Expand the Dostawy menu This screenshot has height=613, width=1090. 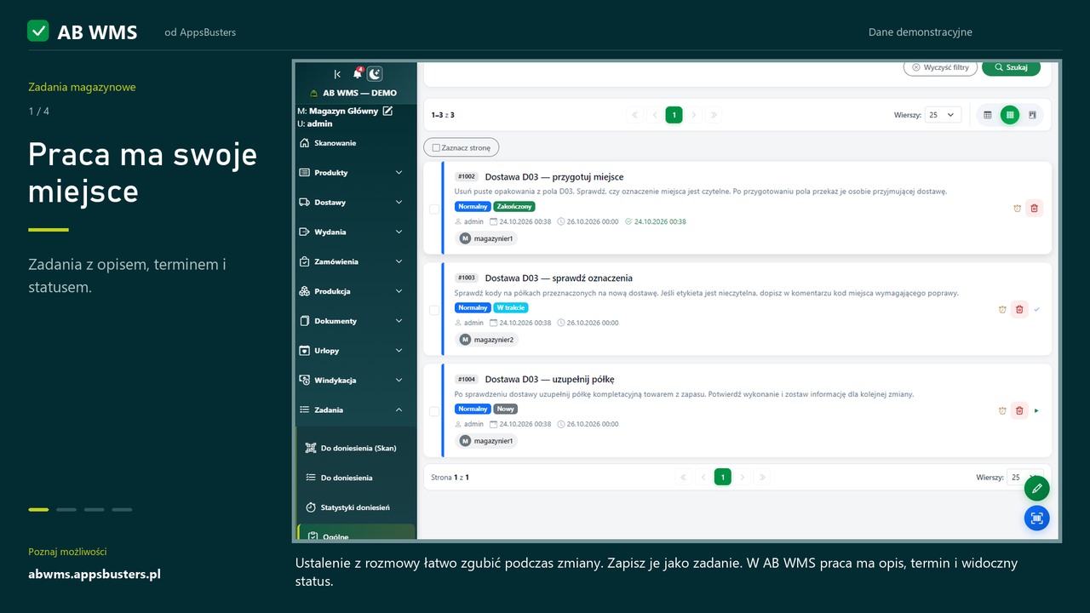[x=354, y=203]
